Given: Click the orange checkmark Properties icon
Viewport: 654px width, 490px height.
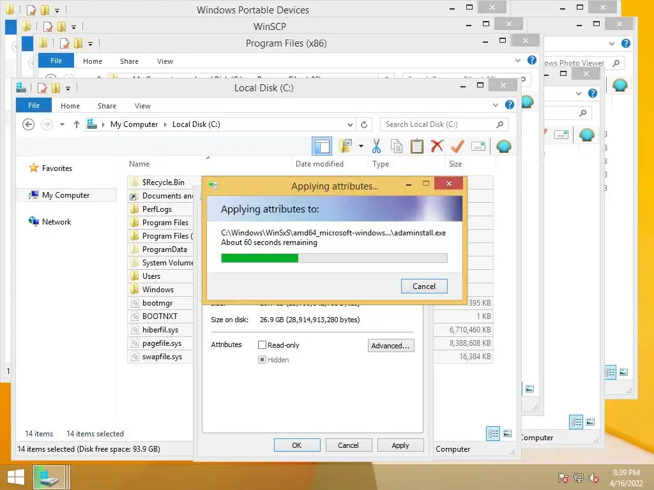Looking at the screenshot, I should 457,146.
